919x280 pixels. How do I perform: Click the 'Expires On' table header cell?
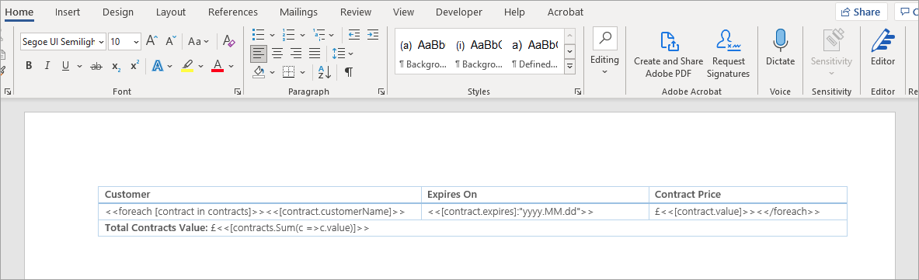tap(535, 195)
